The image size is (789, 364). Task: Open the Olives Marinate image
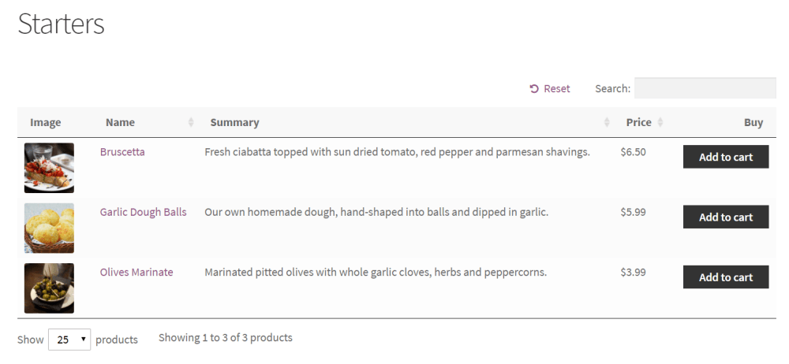coord(49,288)
